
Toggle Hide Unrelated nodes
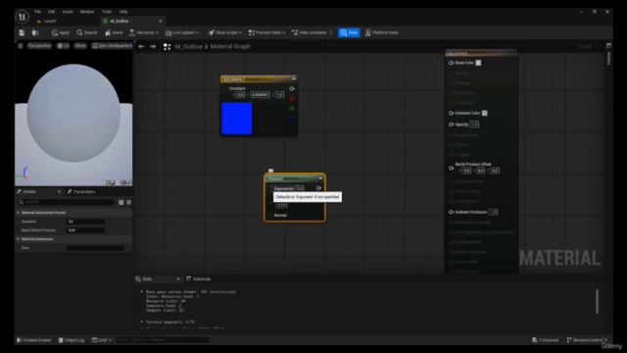pyautogui.click(x=310, y=32)
